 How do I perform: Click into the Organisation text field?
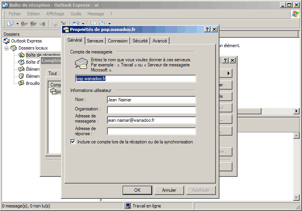click(x=151, y=110)
